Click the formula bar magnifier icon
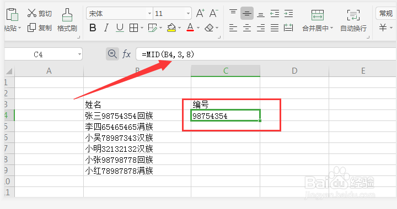397x209 pixels. click(112, 54)
